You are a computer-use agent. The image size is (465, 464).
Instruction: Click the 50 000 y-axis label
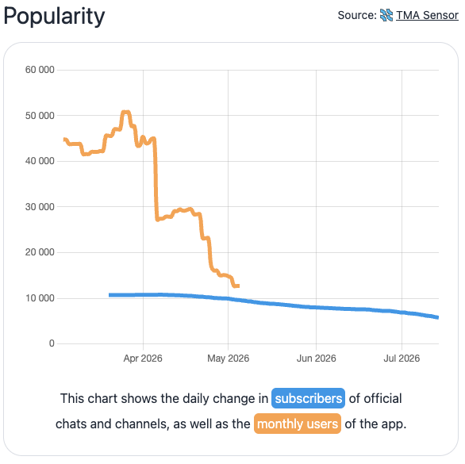(x=40, y=115)
